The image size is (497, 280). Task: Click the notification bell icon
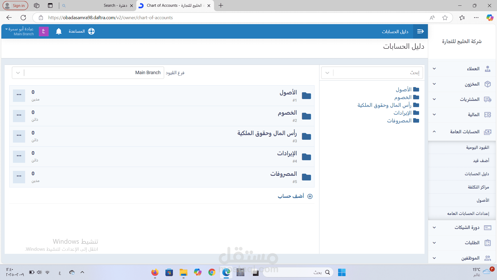(59, 31)
